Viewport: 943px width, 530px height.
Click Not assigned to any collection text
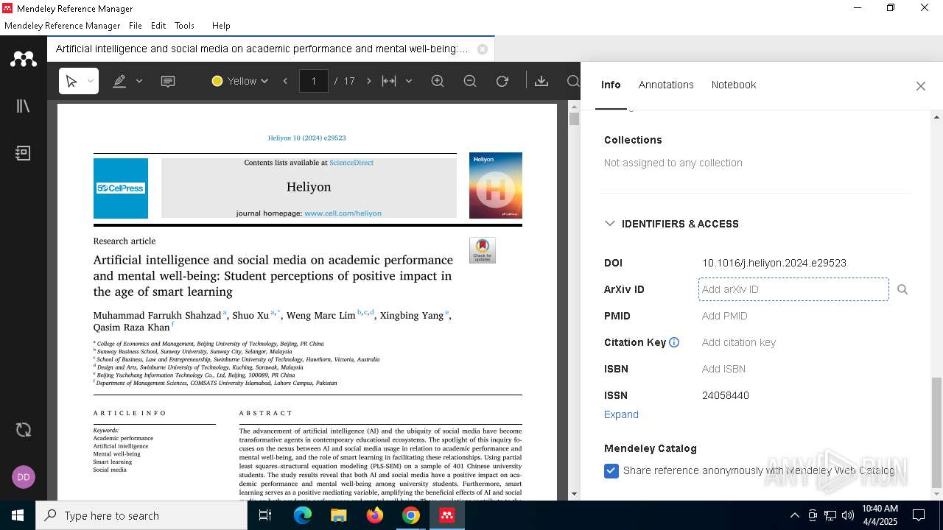(x=673, y=163)
